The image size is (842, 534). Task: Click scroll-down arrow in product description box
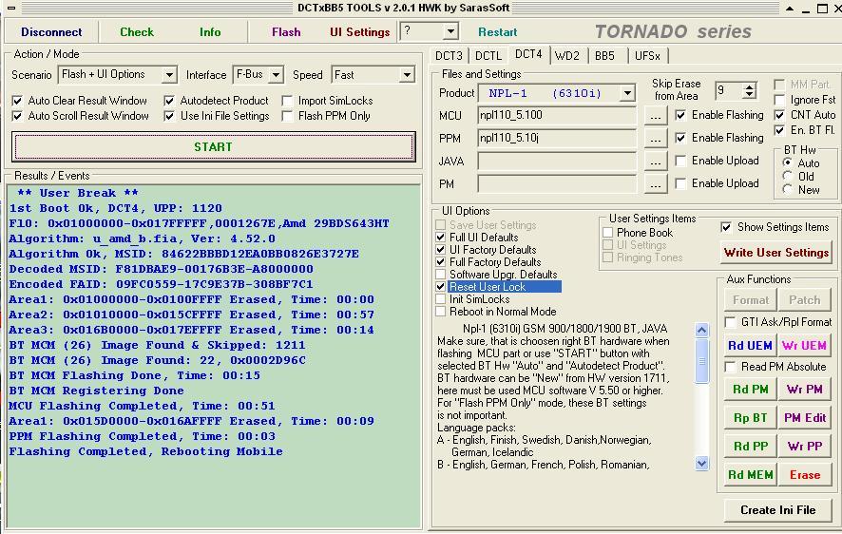click(702, 463)
